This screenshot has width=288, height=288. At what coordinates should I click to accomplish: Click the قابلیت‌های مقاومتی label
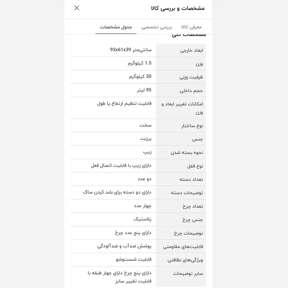coord(183,247)
